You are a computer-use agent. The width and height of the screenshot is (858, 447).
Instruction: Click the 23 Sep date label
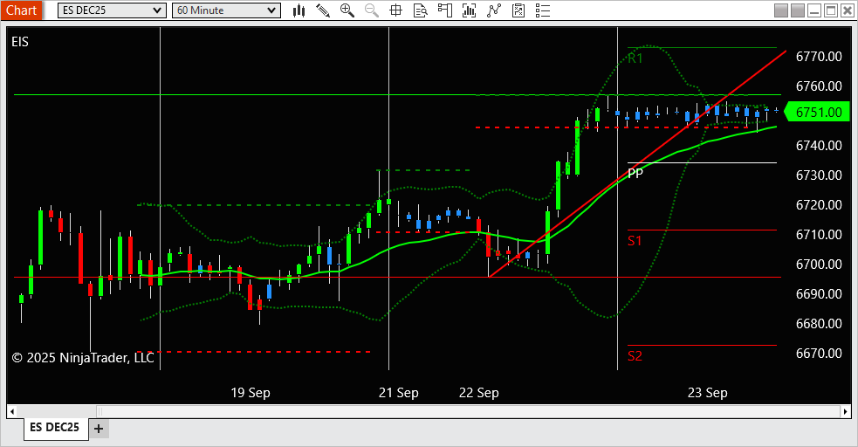pyautogui.click(x=708, y=393)
